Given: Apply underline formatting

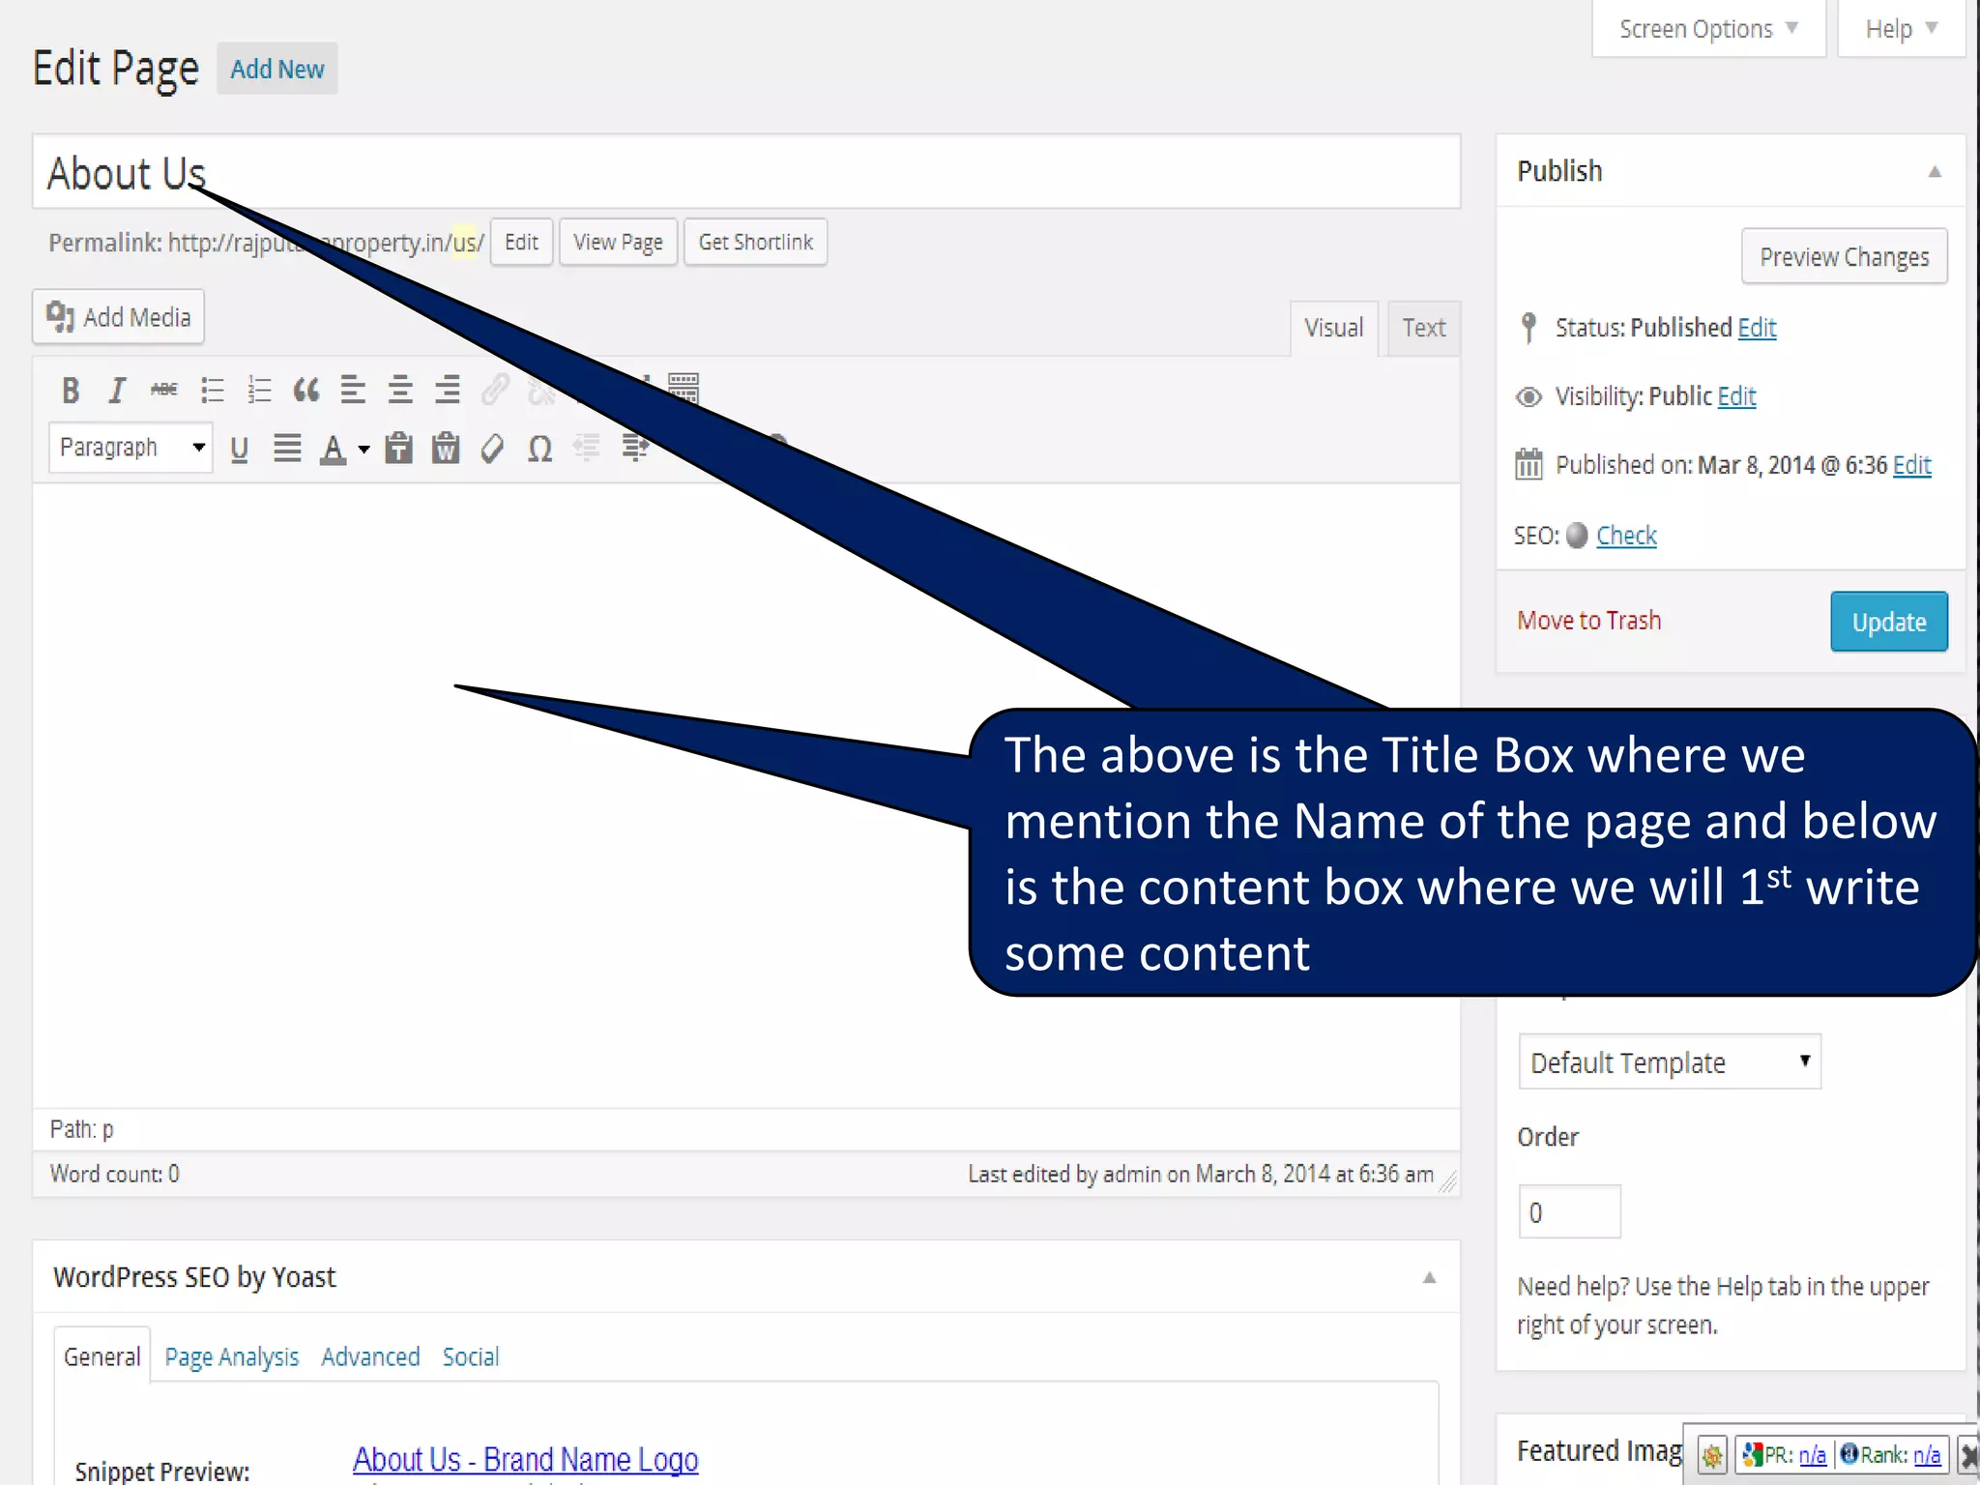Looking at the screenshot, I should pos(240,449).
